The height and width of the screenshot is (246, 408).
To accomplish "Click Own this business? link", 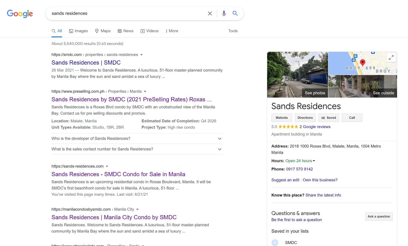I will click(x=320, y=180).
